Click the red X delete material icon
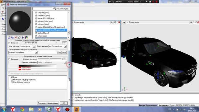The image size is (199, 112). coord(16,37)
